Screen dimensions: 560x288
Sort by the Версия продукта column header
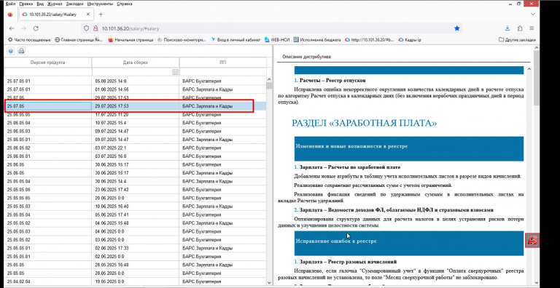47,63
